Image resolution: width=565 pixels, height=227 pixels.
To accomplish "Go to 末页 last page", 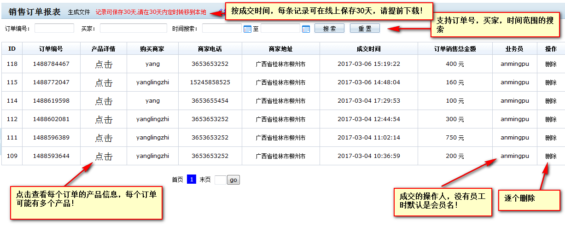I will (x=205, y=180).
